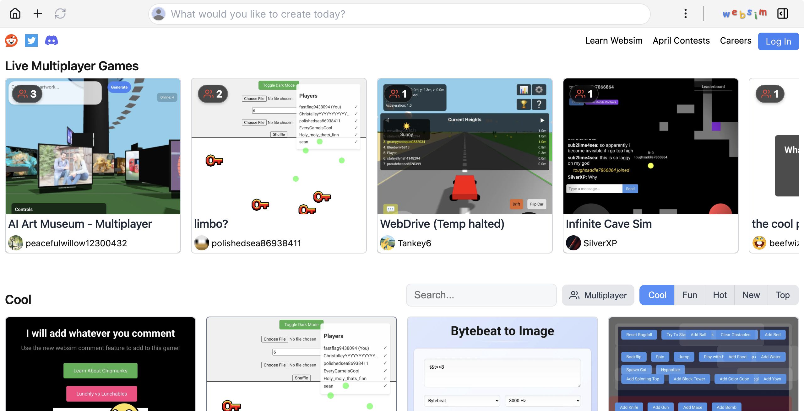The height and width of the screenshot is (411, 804).
Task: Click the Search games input field
Action: (481, 295)
